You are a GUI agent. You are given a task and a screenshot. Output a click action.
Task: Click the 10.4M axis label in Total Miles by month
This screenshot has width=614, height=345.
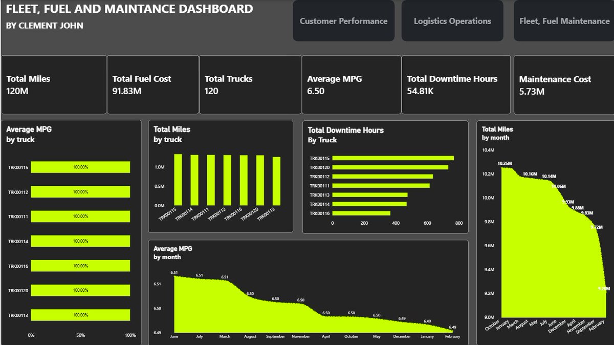(x=488, y=150)
